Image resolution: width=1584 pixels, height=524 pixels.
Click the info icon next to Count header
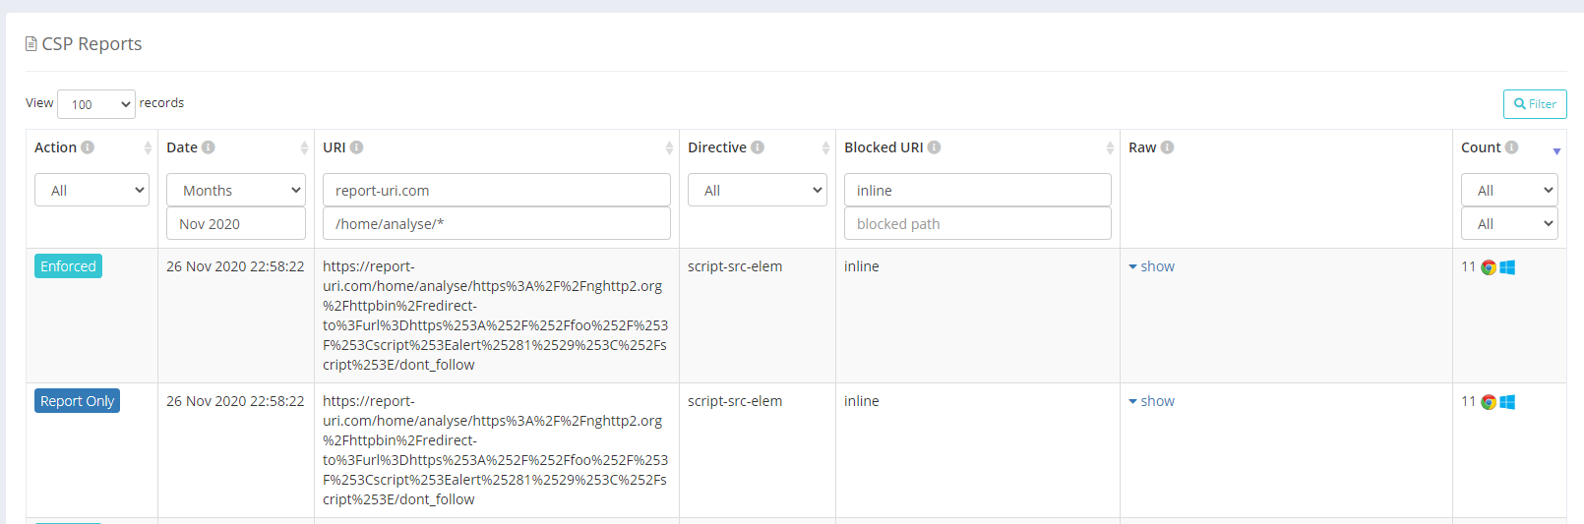(x=1511, y=147)
